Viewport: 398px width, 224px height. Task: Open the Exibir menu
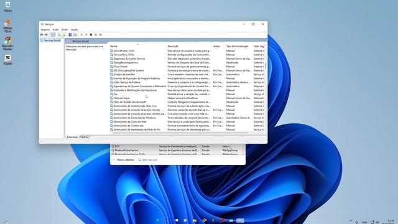pos(65,30)
